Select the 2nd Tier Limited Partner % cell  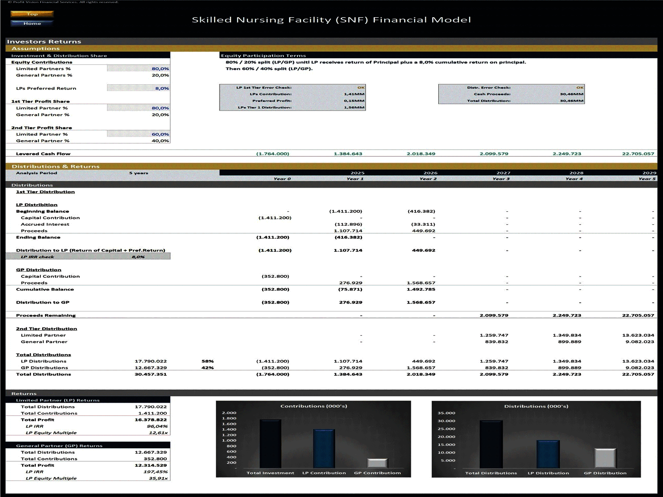(138, 134)
